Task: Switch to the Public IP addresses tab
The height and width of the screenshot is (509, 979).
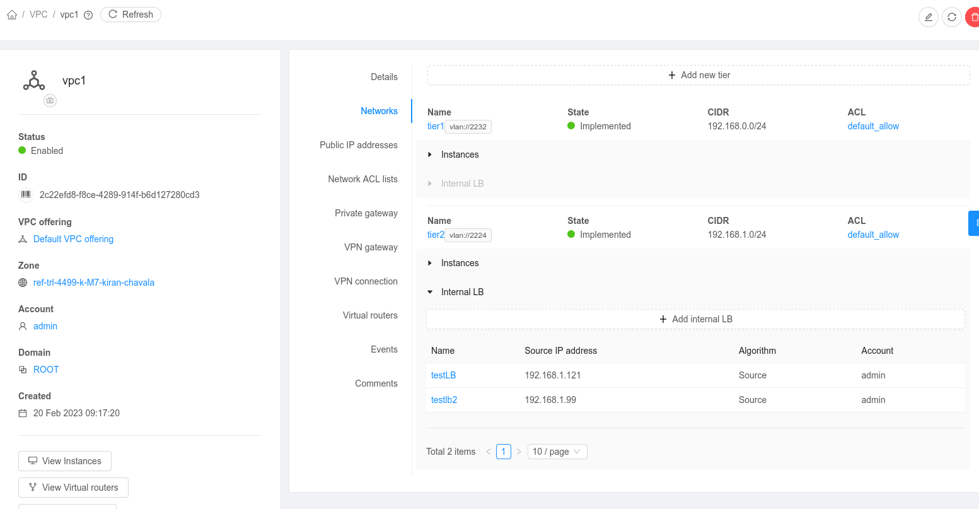Action: pyautogui.click(x=358, y=144)
